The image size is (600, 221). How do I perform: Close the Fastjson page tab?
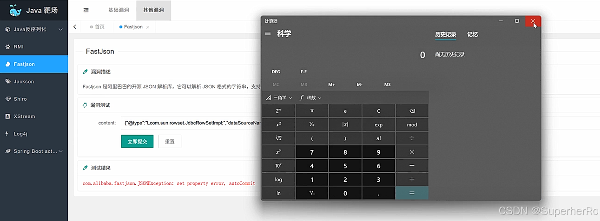(148, 27)
